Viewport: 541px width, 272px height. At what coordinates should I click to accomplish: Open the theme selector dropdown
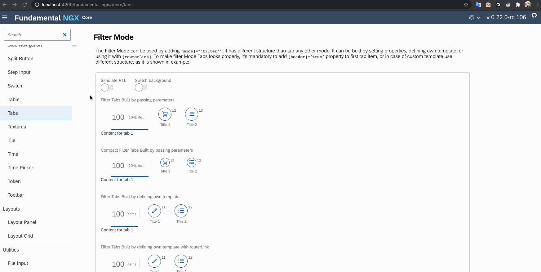point(475,17)
